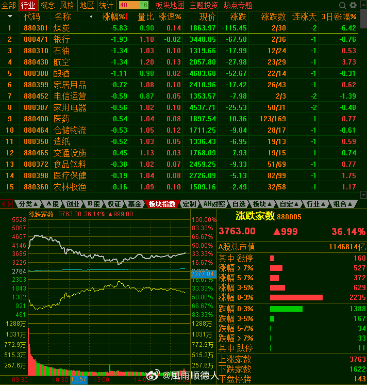Expand the 行业▲ bottom tab
Screen dimensions: 367x385
tap(316, 204)
